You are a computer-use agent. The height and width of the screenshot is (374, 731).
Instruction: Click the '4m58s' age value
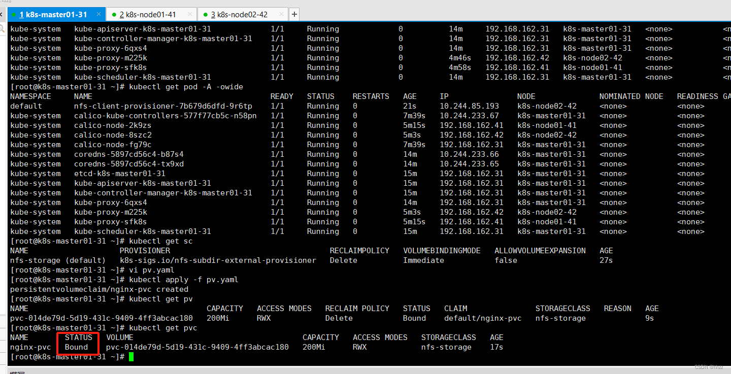460,67
